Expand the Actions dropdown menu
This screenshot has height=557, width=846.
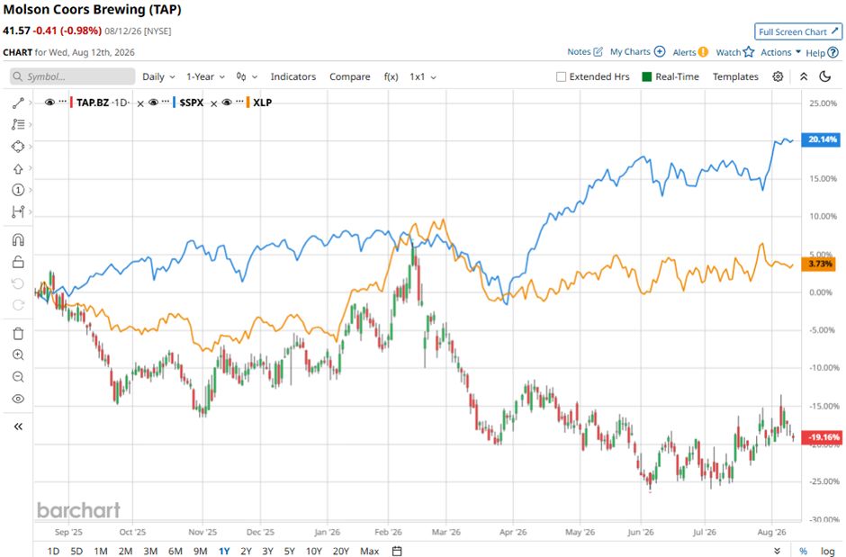pos(780,52)
